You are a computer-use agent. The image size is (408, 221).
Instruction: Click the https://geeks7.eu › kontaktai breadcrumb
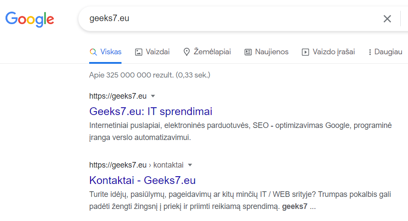(x=136, y=165)
